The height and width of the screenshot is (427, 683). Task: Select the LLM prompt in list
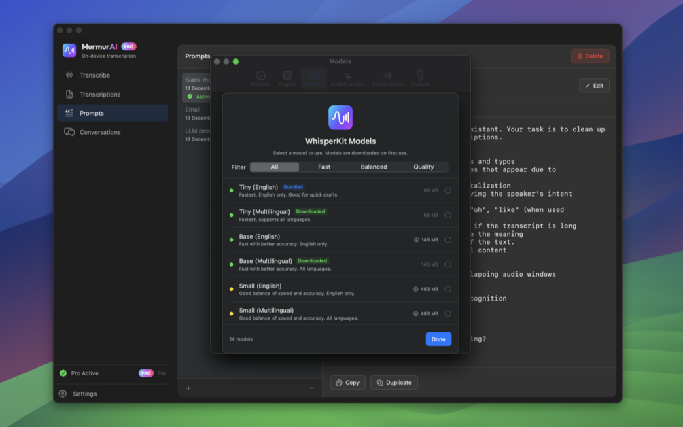click(x=196, y=135)
